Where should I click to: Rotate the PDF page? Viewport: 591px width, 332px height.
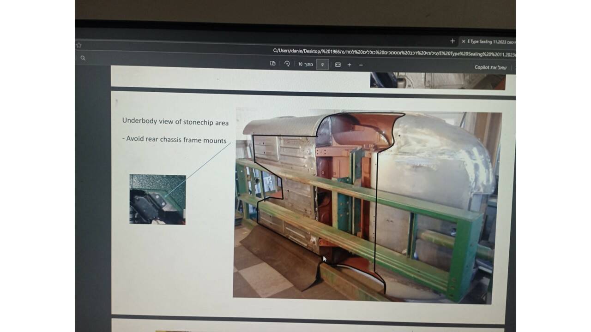(287, 64)
